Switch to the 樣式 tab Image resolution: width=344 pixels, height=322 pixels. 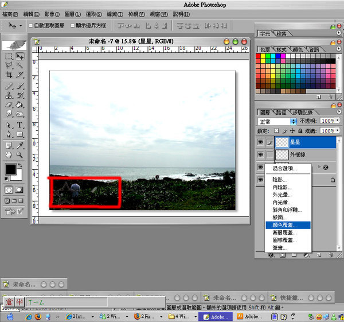[282, 49]
